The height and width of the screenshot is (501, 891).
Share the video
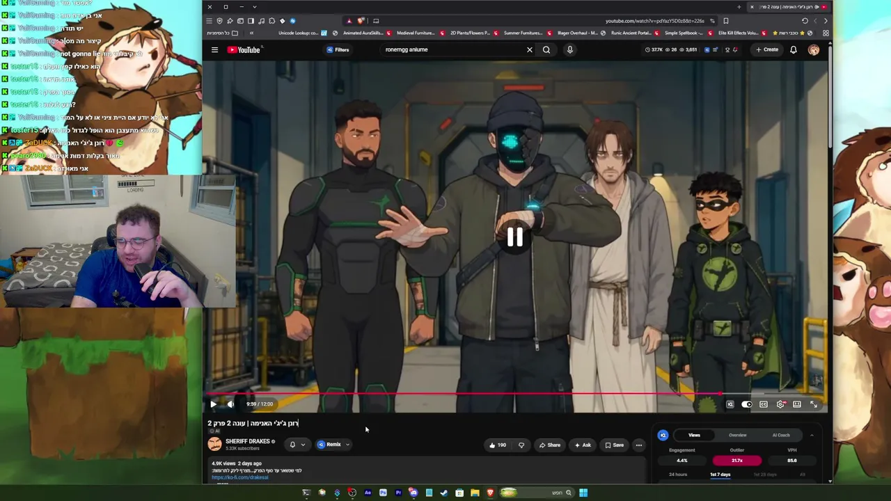click(550, 445)
